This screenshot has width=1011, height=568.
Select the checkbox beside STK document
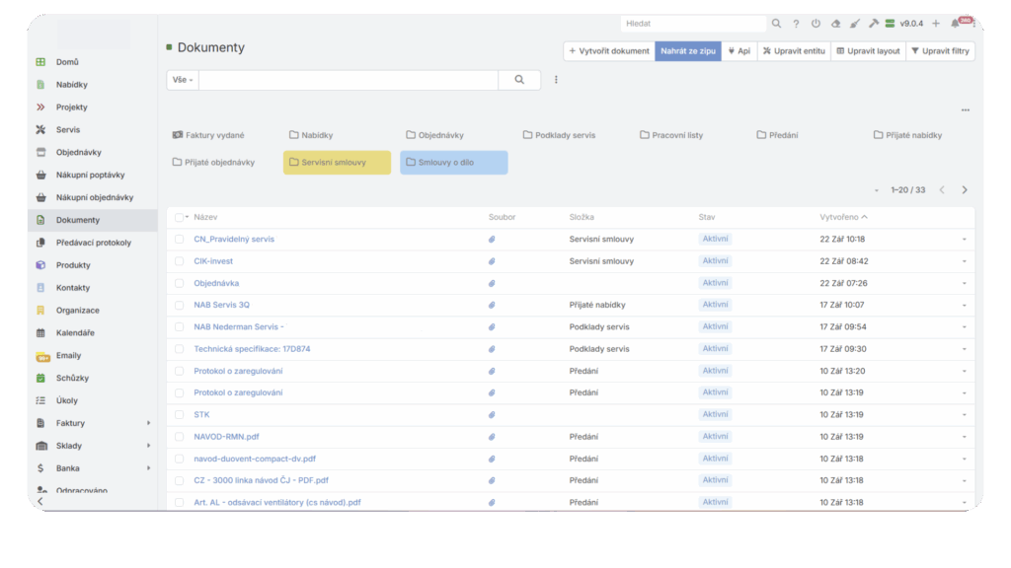coord(179,415)
